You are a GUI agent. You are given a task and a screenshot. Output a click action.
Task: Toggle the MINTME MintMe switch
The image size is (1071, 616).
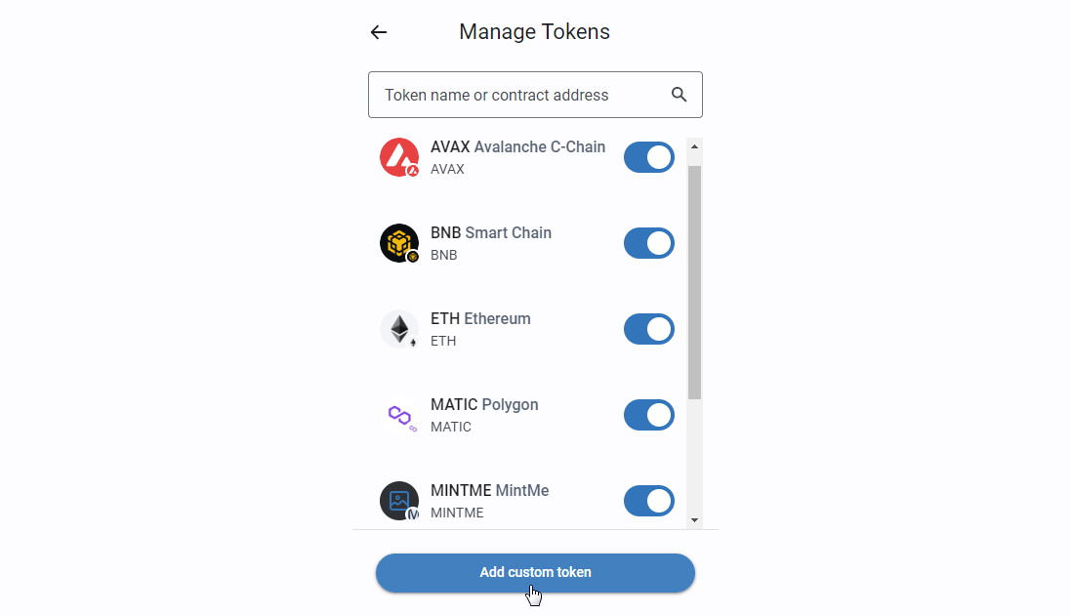(649, 501)
